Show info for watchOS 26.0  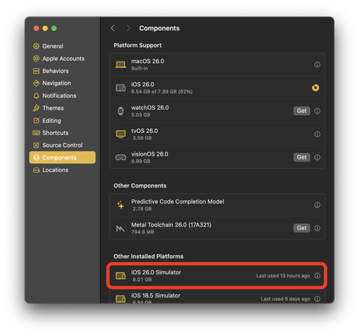[317, 111]
